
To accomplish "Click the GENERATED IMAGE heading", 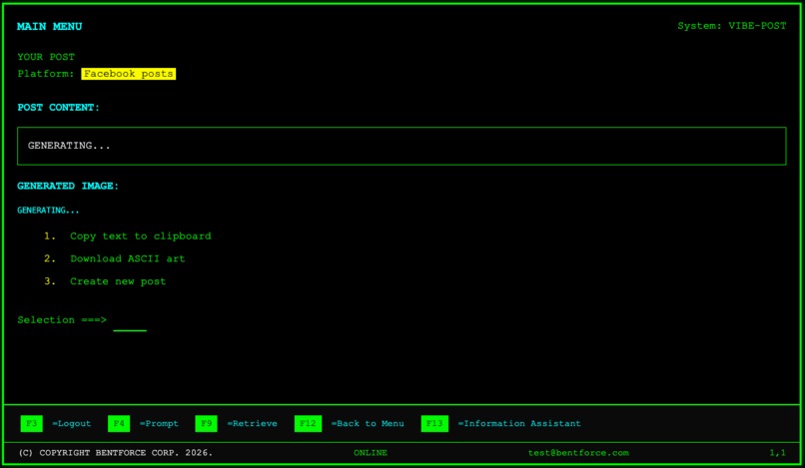I will point(68,186).
